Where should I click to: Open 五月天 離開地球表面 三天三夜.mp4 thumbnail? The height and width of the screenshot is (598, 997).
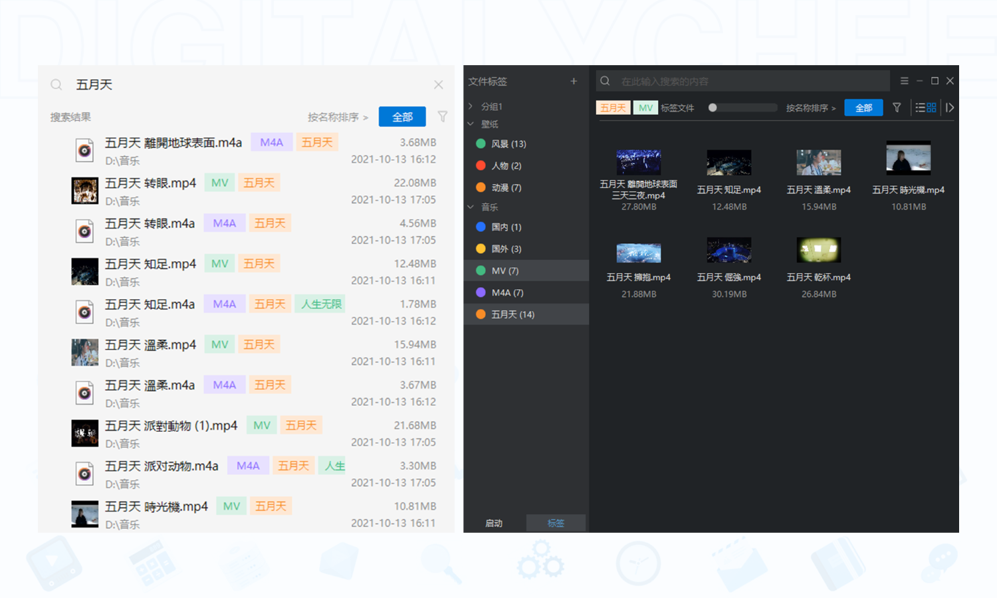[639, 162]
